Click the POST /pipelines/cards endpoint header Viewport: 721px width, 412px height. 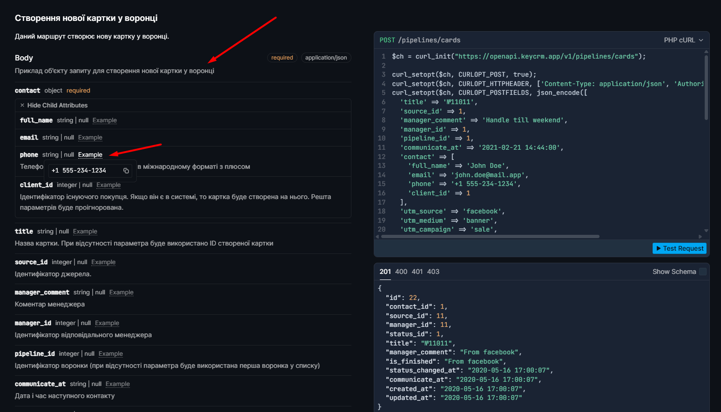click(420, 40)
